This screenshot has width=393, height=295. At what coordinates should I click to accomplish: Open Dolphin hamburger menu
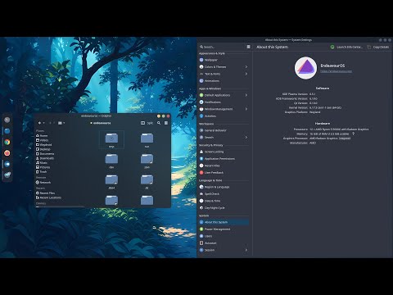point(166,123)
